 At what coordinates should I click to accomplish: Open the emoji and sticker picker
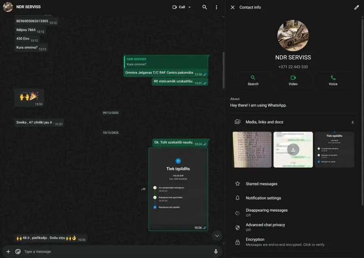click(x=18, y=252)
